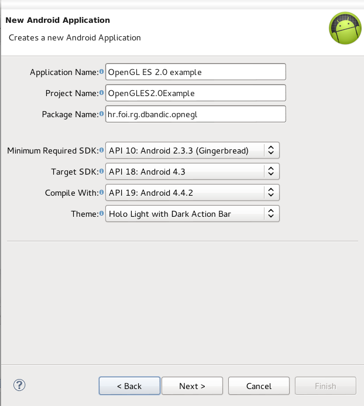364x406 pixels.
Task: Open help with the question mark icon
Action: (x=19, y=385)
